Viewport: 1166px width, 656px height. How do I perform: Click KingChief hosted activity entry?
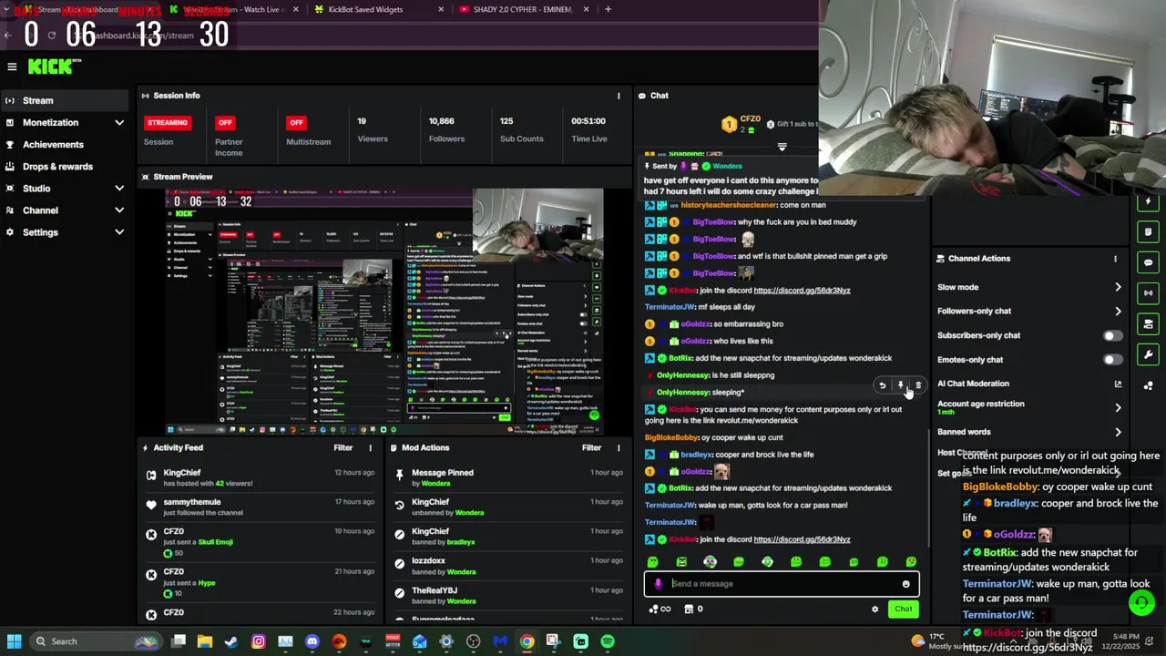pos(260,477)
